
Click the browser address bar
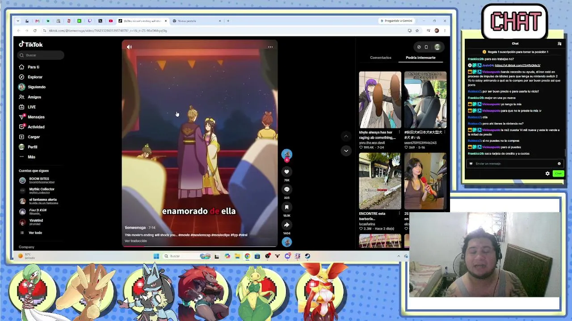coord(223,31)
